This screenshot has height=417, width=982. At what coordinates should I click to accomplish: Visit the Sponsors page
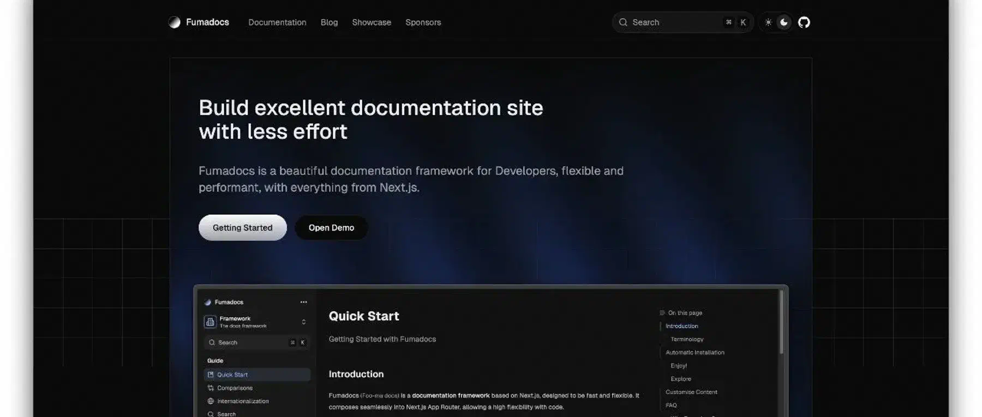(x=423, y=22)
